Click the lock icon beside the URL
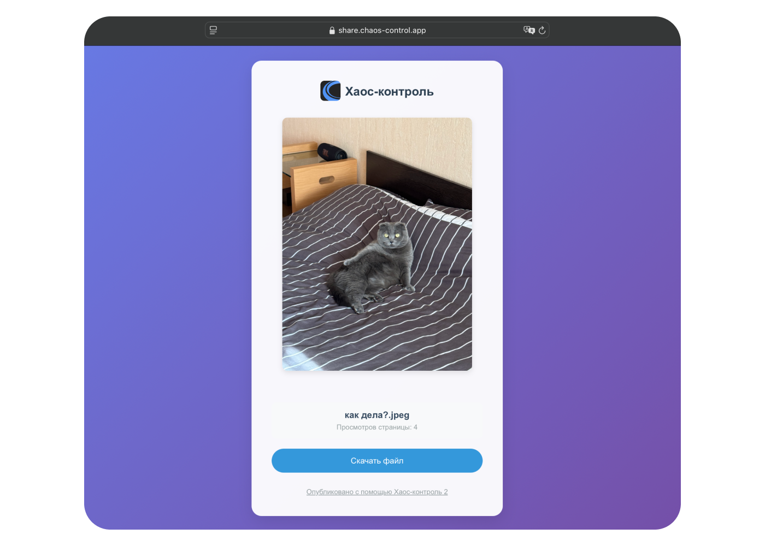 (x=332, y=31)
